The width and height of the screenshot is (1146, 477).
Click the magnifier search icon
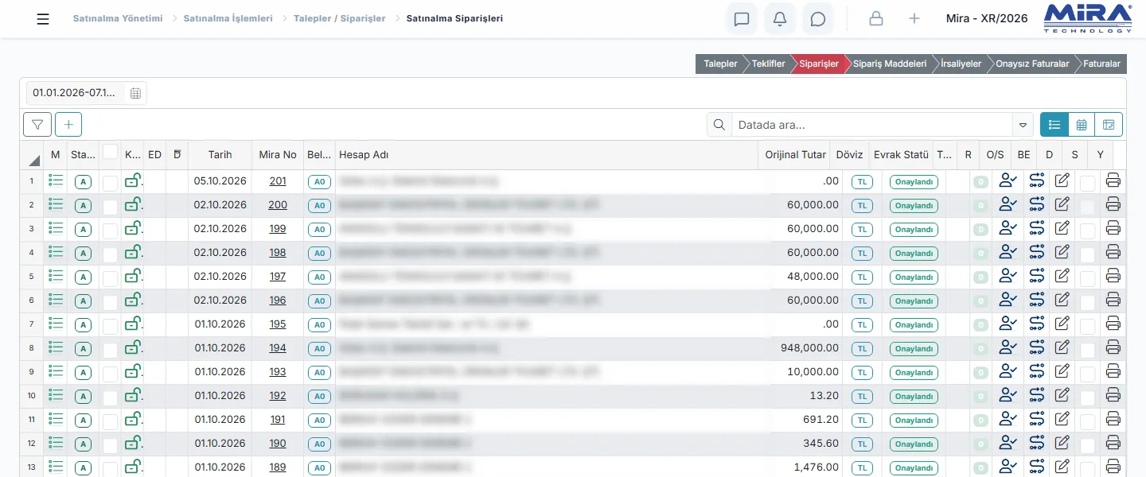click(x=719, y=124)
